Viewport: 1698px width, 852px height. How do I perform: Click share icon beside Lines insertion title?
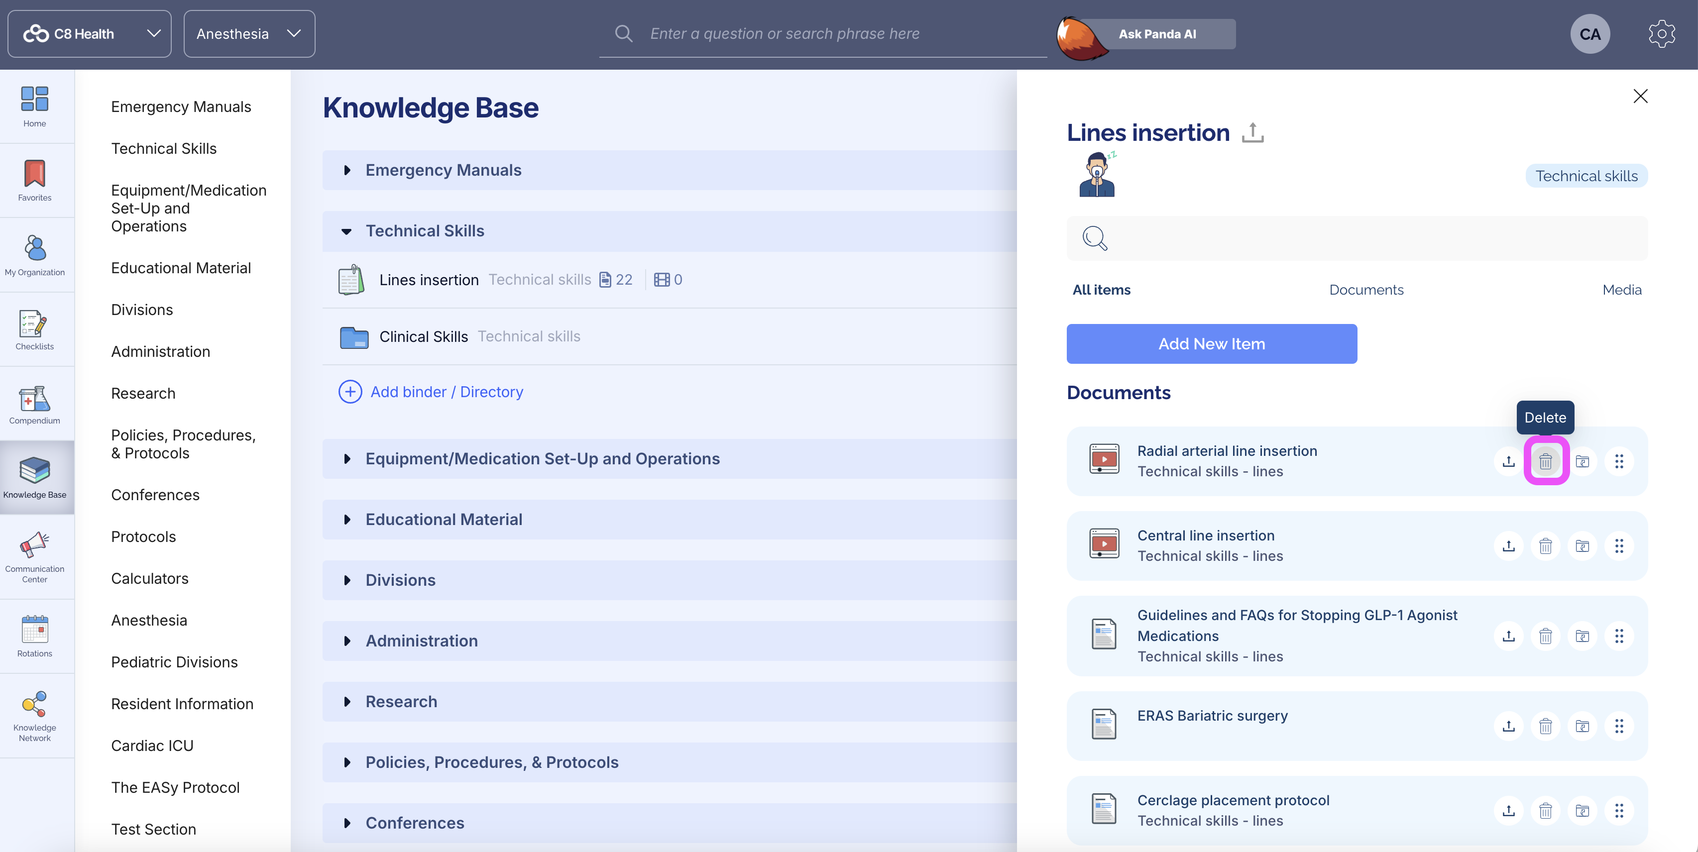click(x=1252, y=132)
